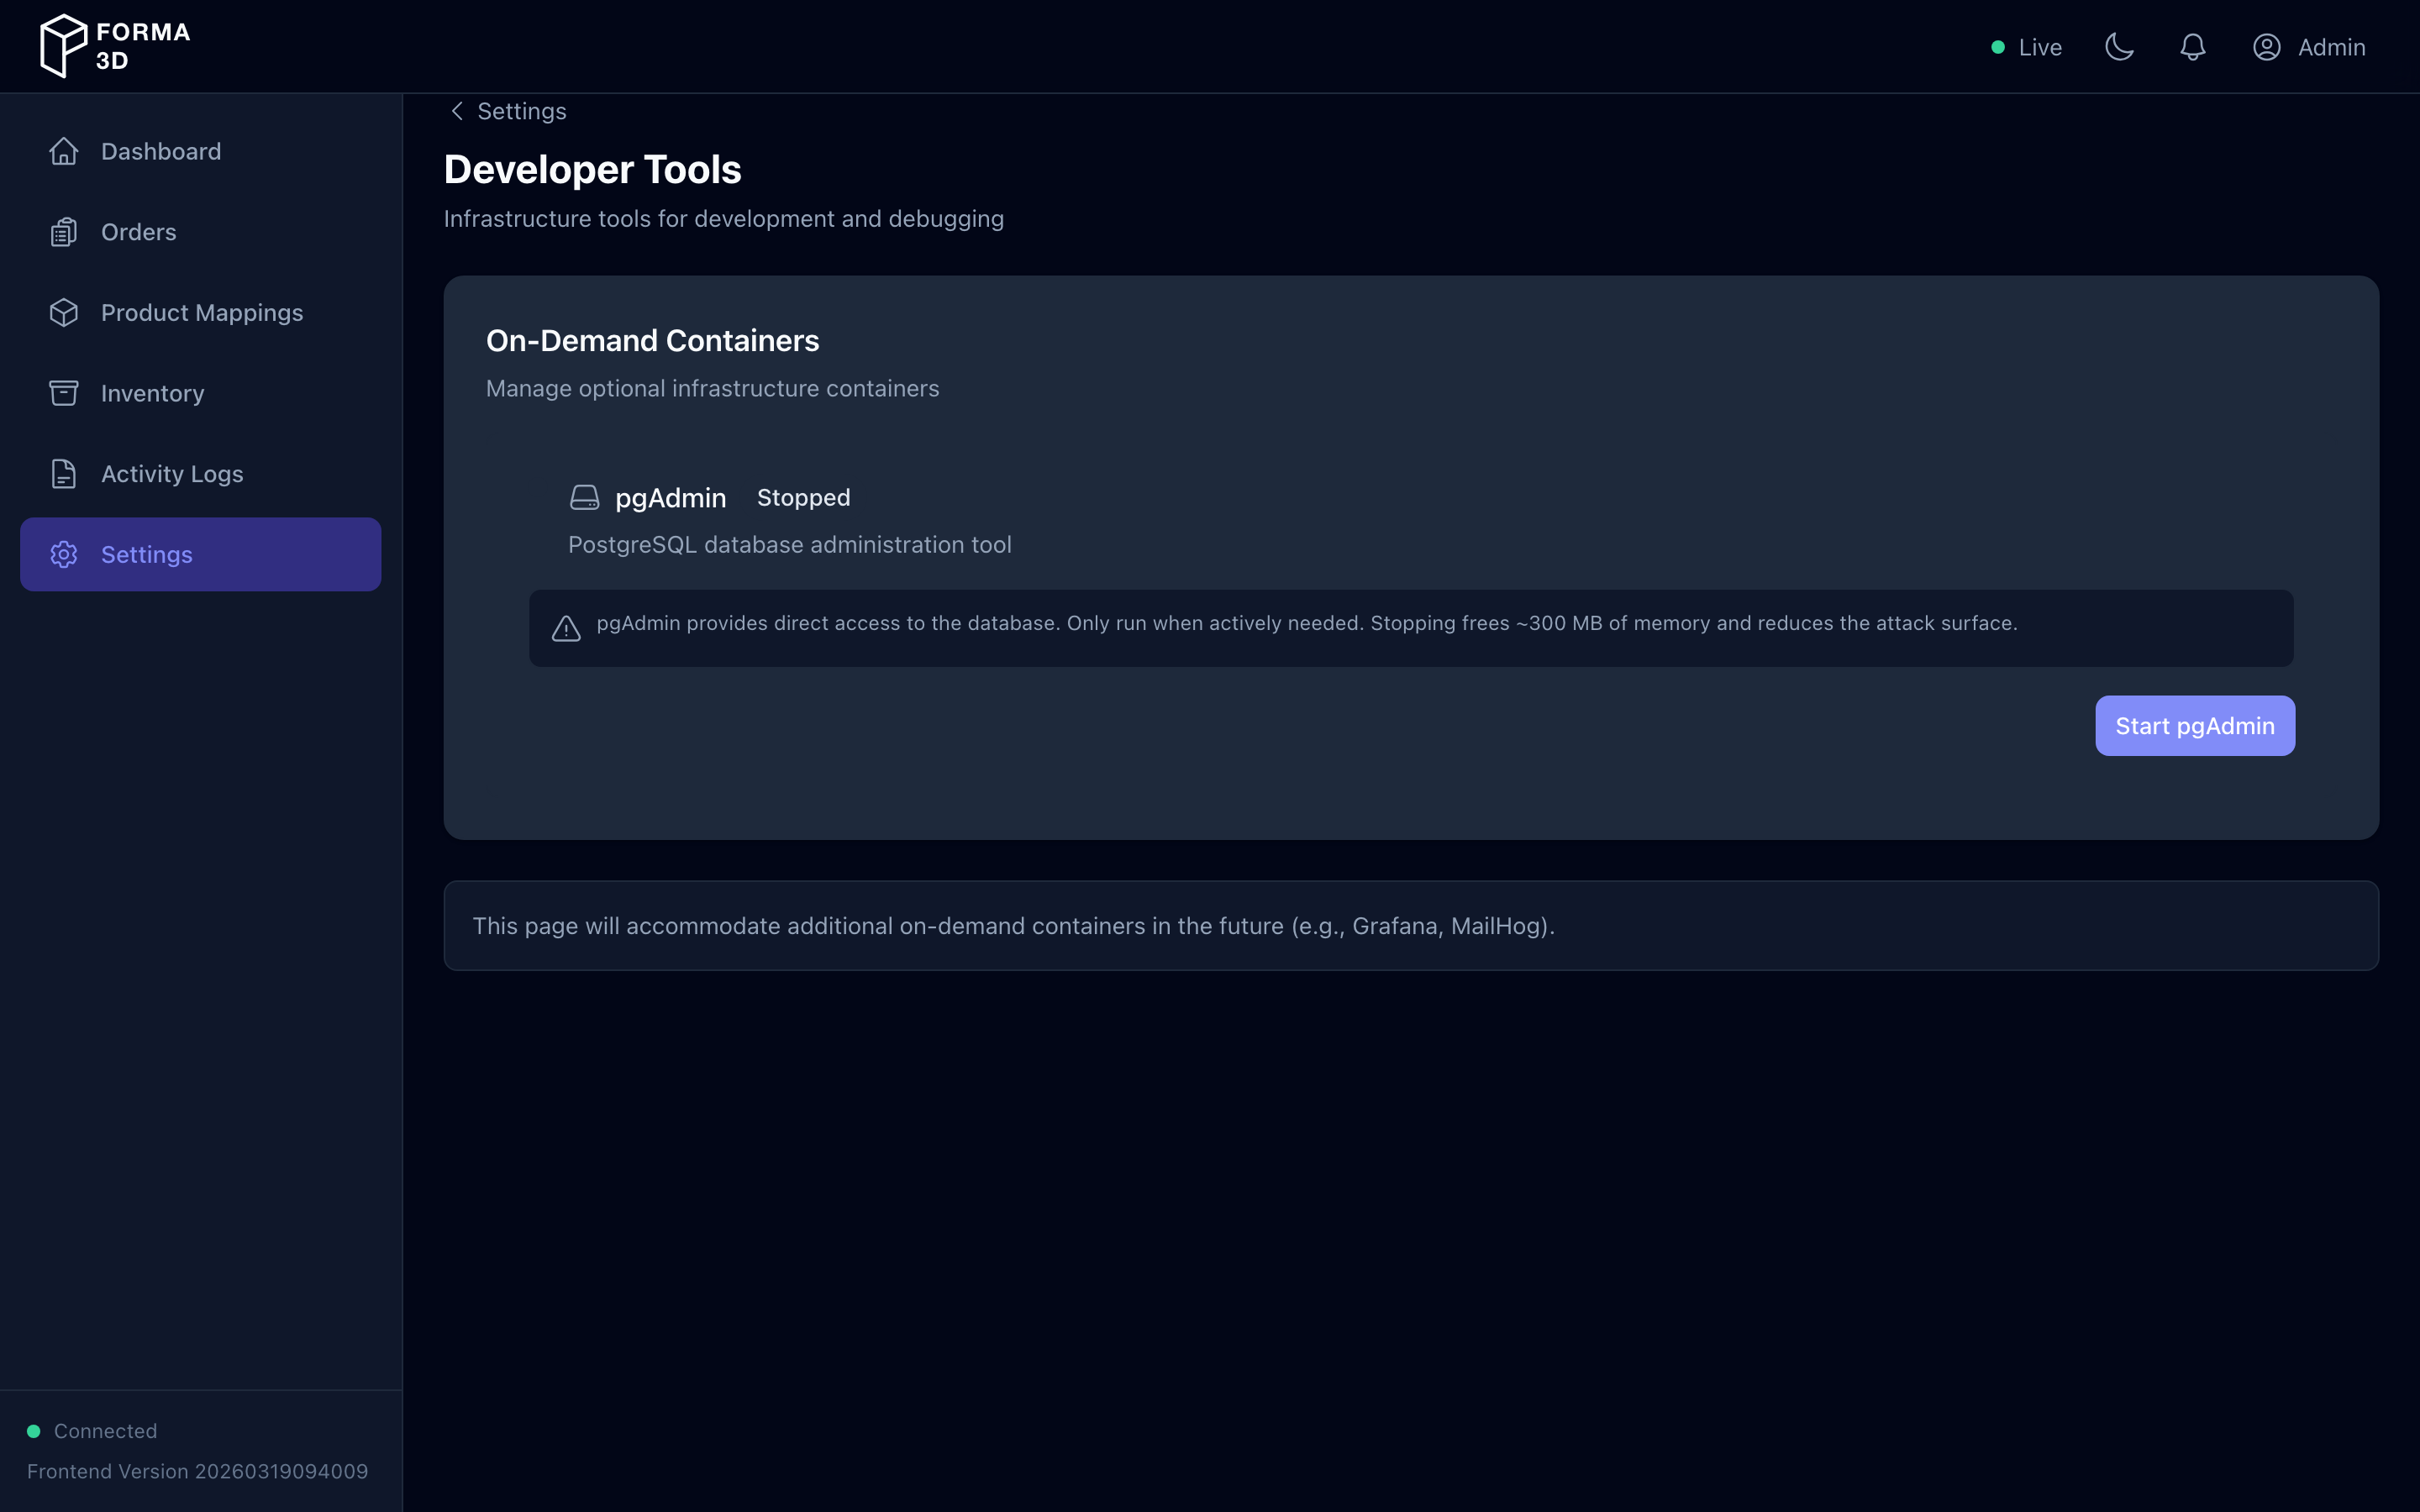Viewport: 2420px width, 1512px height.
Task: Click the pgAdmin database icon
Action: click(x=584, y=497)
